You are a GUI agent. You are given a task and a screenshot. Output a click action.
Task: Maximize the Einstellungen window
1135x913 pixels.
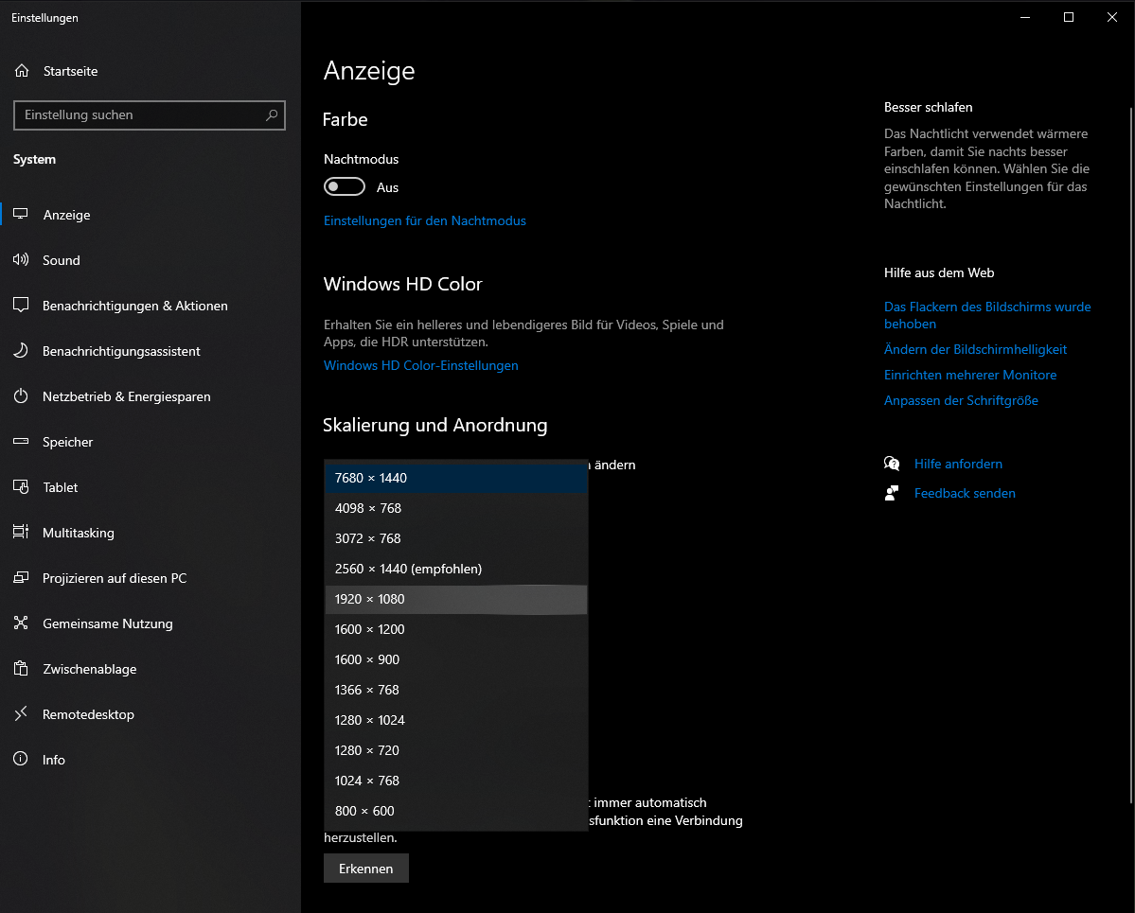click(x=1069, y=17)
